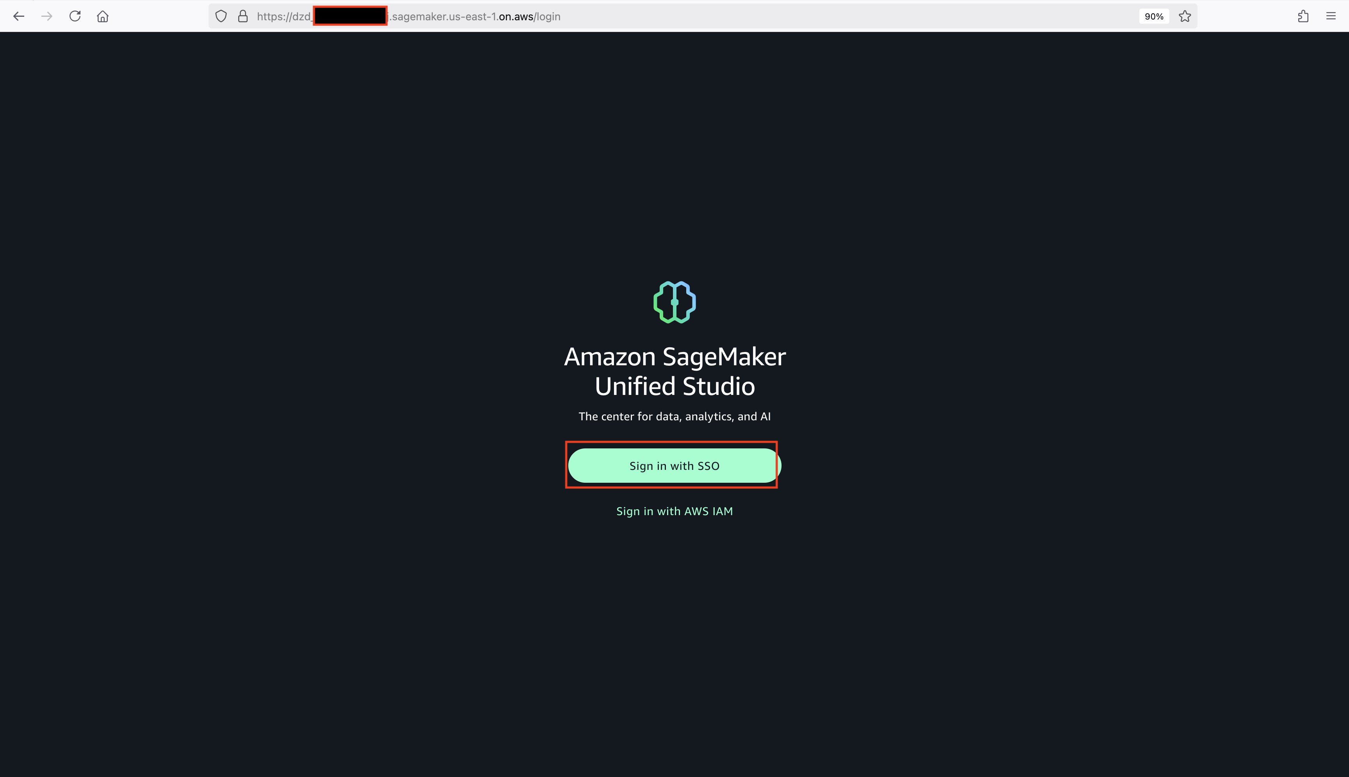The image size is (1349, 777).
Task: Open the hamburger application menu
Action: (x=1331, y=16)
